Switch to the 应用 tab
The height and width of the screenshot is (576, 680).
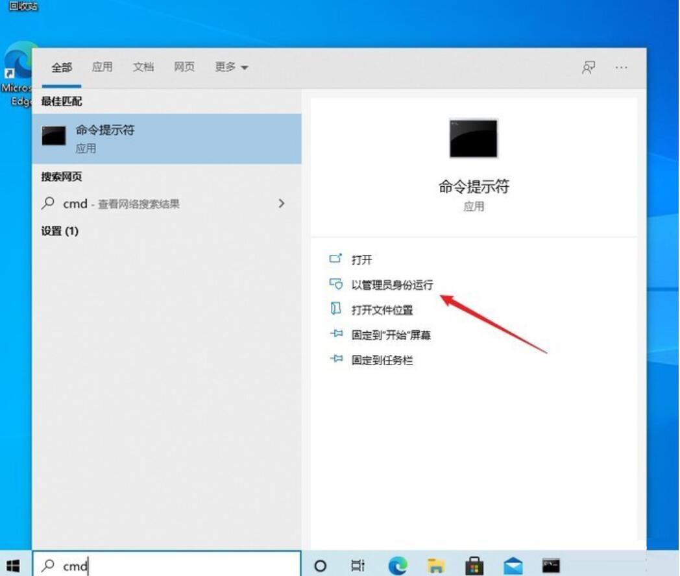click(103, 67)
